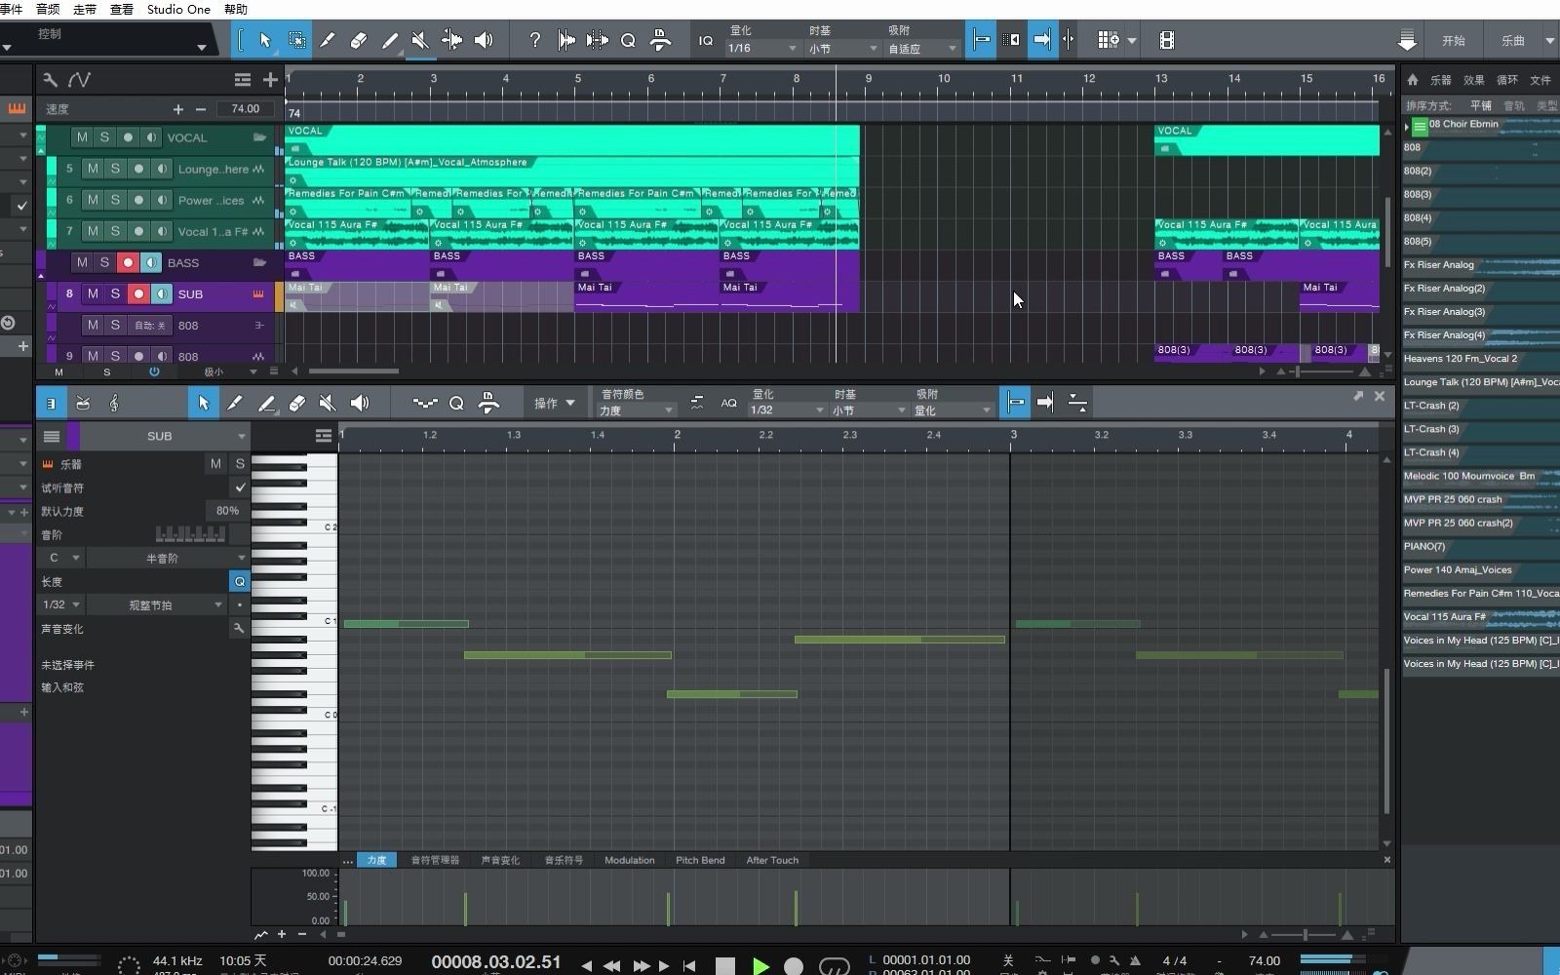Select the Arrow tool in top toolbar
Image resolution: width=1560 pixels, height=975 pixels.
pyautogui.click(x=265, y=40)
